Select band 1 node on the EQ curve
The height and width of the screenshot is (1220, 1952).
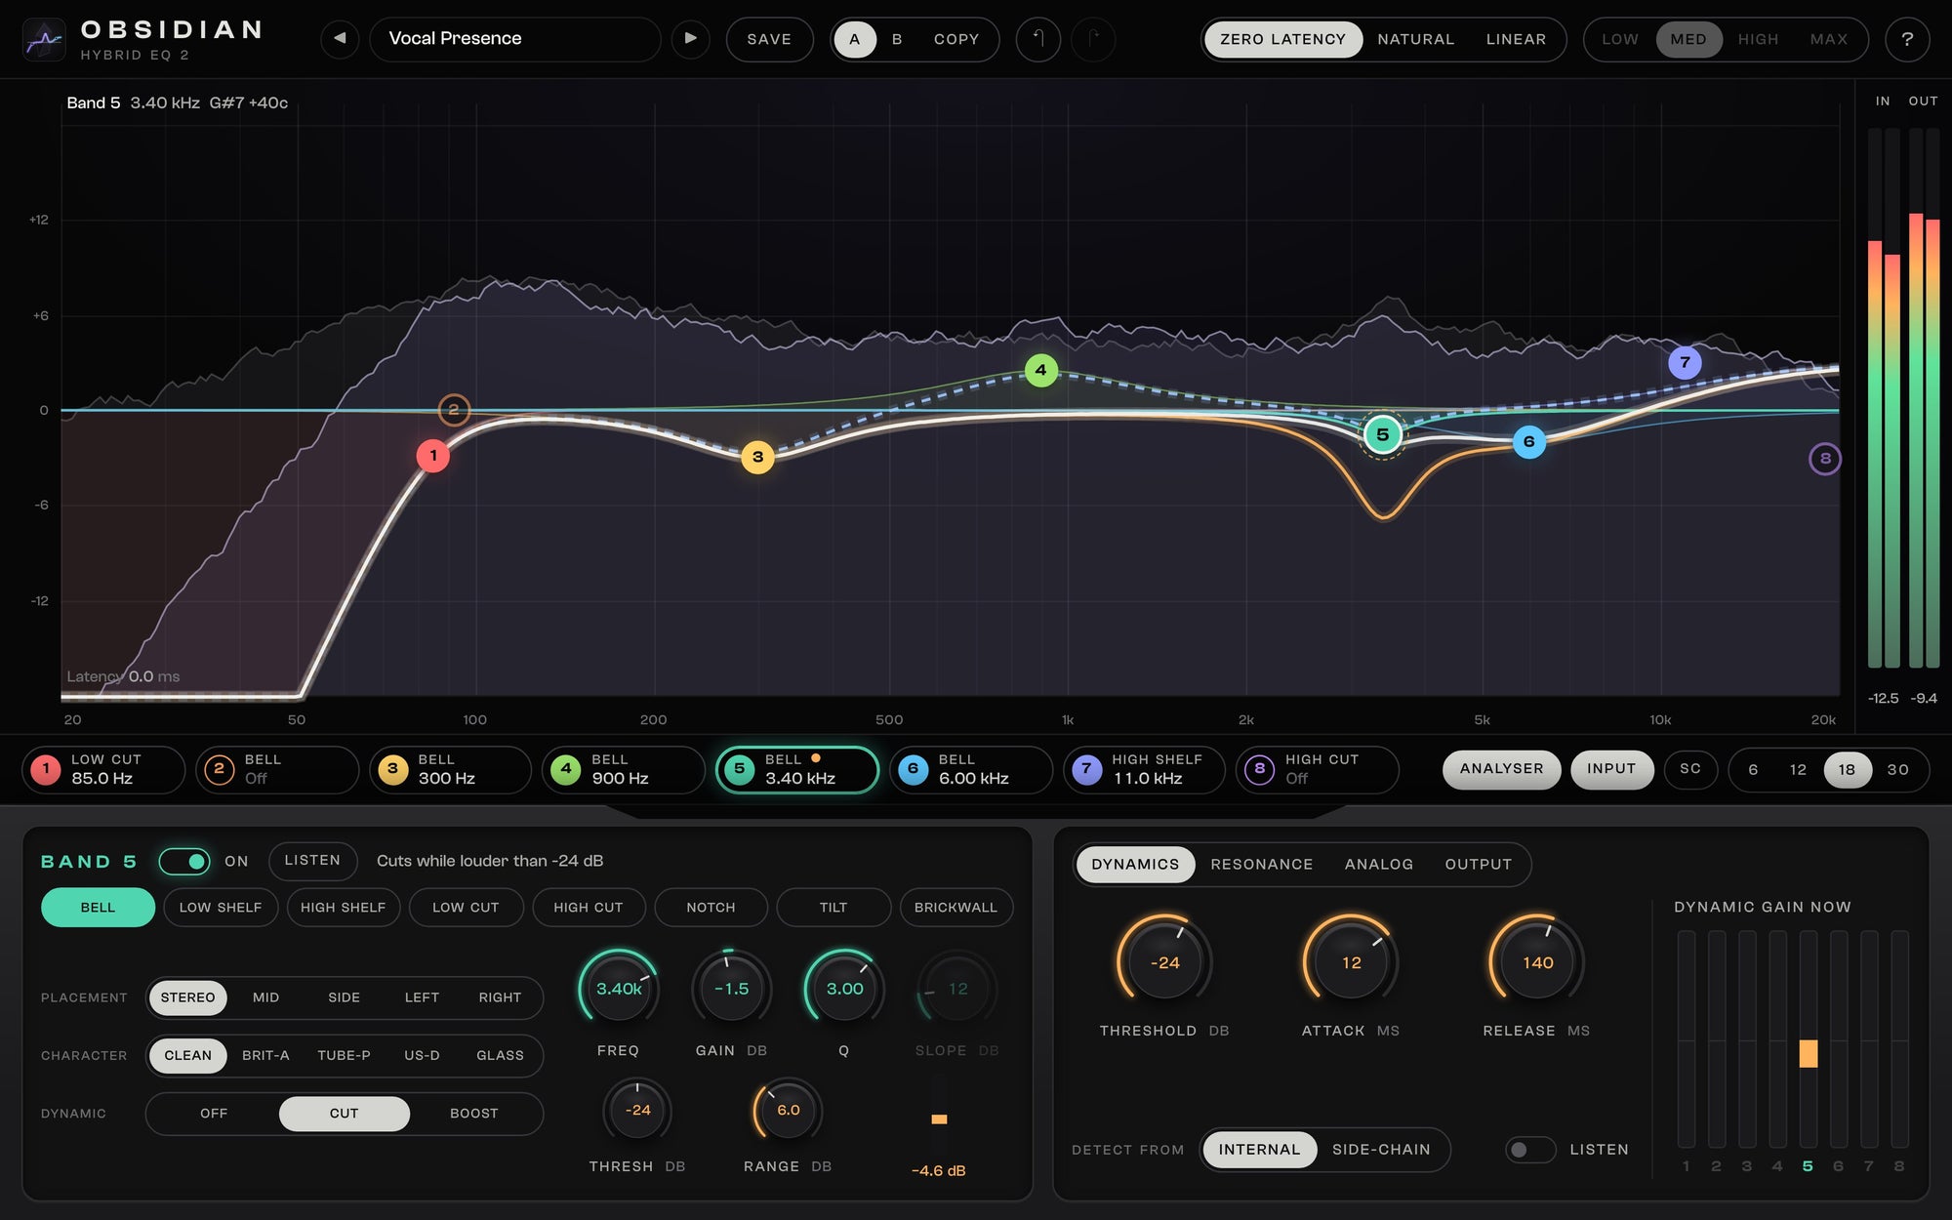point(433,456)
